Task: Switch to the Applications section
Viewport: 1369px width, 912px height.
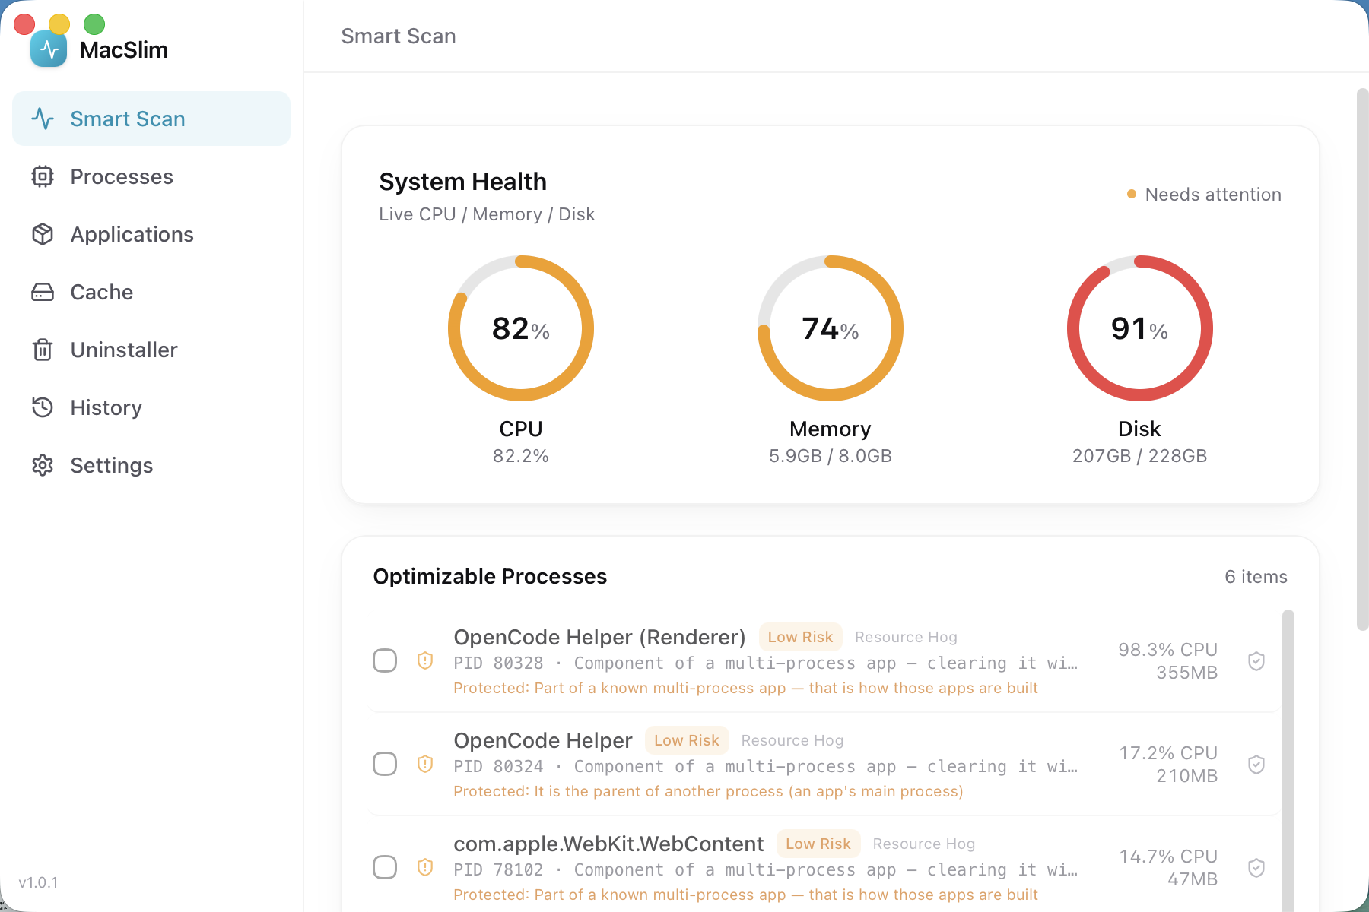Action: [151, 234]
